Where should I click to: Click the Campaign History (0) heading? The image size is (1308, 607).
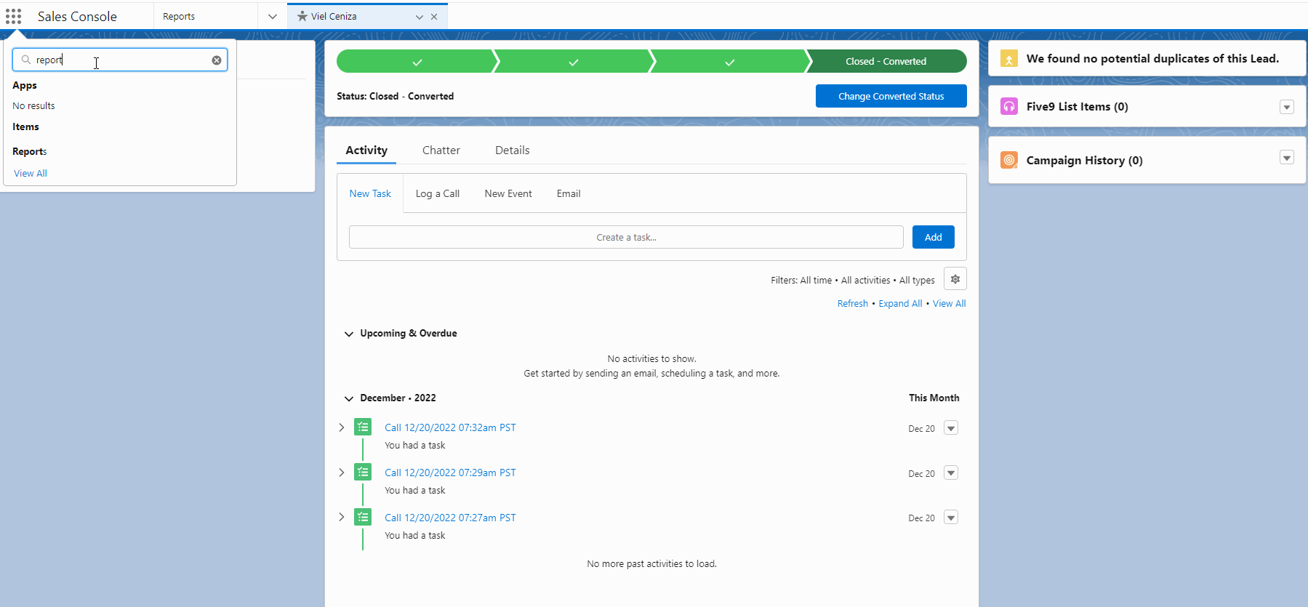pos(1085,161)
